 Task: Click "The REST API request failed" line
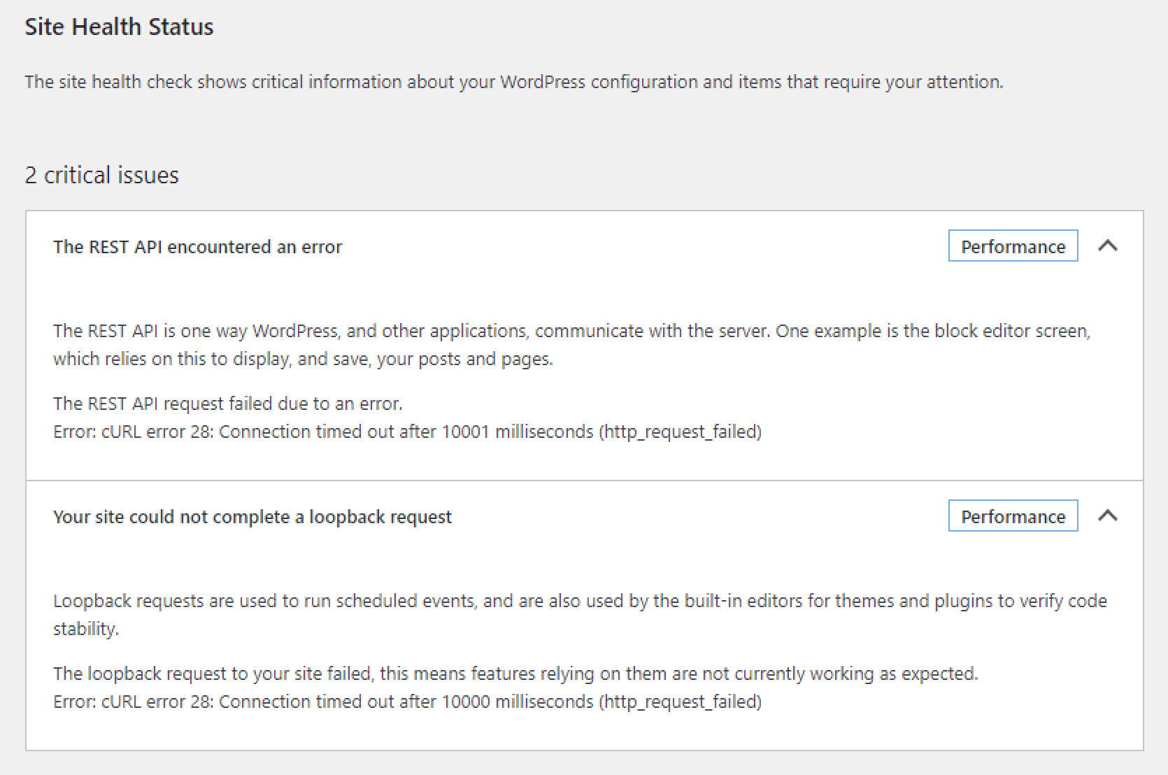(228, 404)
